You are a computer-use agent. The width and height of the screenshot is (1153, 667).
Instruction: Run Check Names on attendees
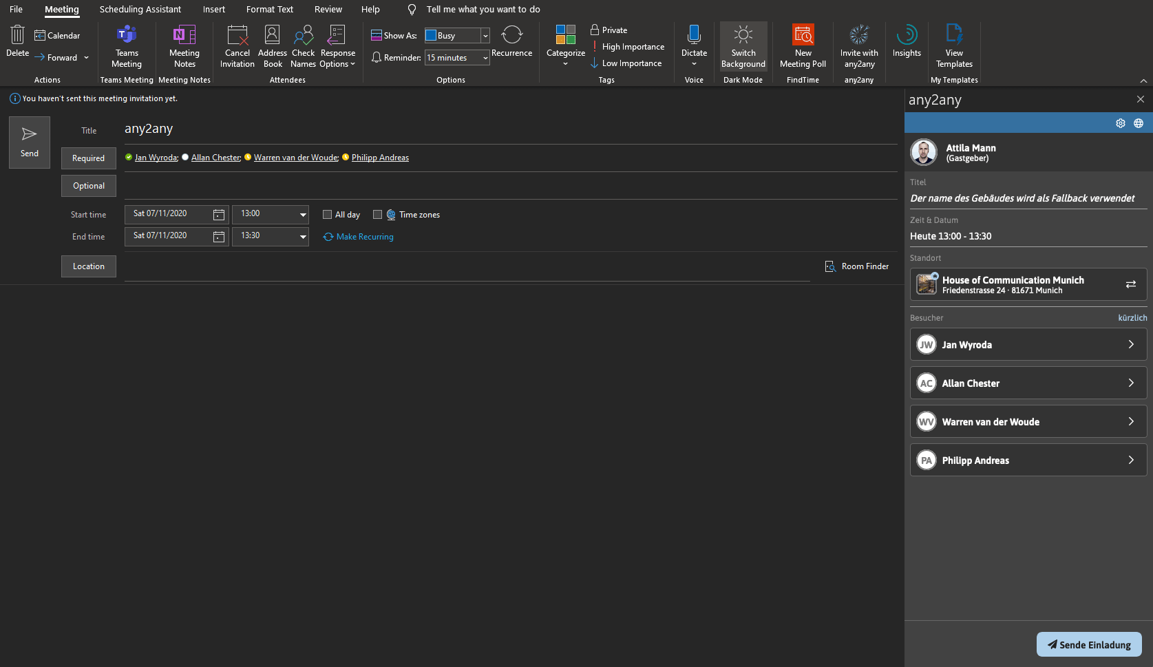pyautogui.click(x=303, y=46)
